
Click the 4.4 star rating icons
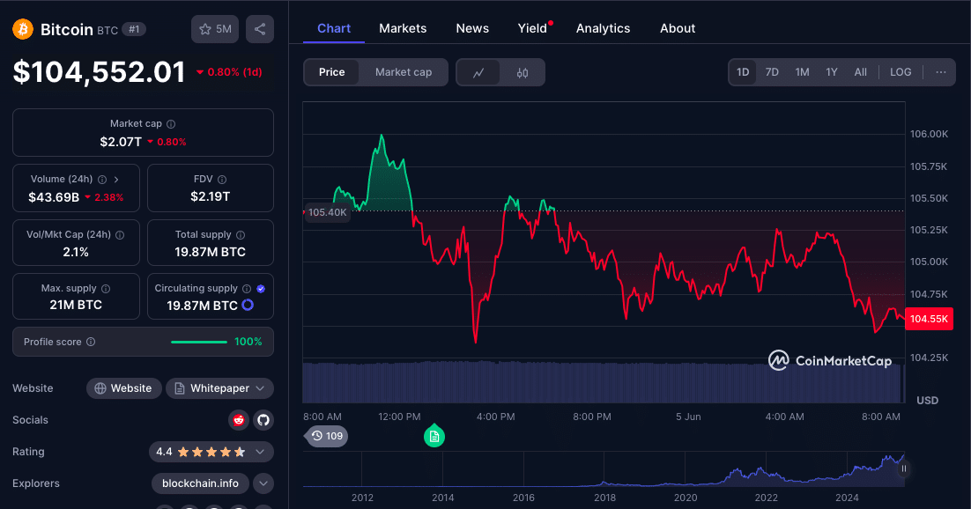[211, 452]
